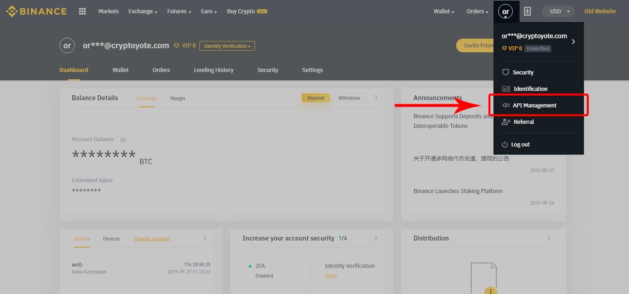Click the 'Baku Azerbaijan' location text
Image resolution: width=629 pixels, height=294 pixels.
click(x=89, y=272)
